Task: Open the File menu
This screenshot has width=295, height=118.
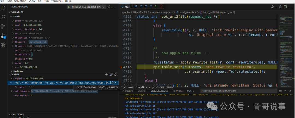Action: coord(2,1)
